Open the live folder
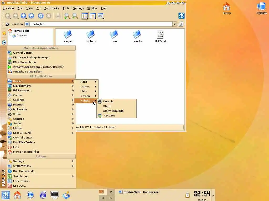Viewport: 269px width, 201px height. (x=115, y=36)
